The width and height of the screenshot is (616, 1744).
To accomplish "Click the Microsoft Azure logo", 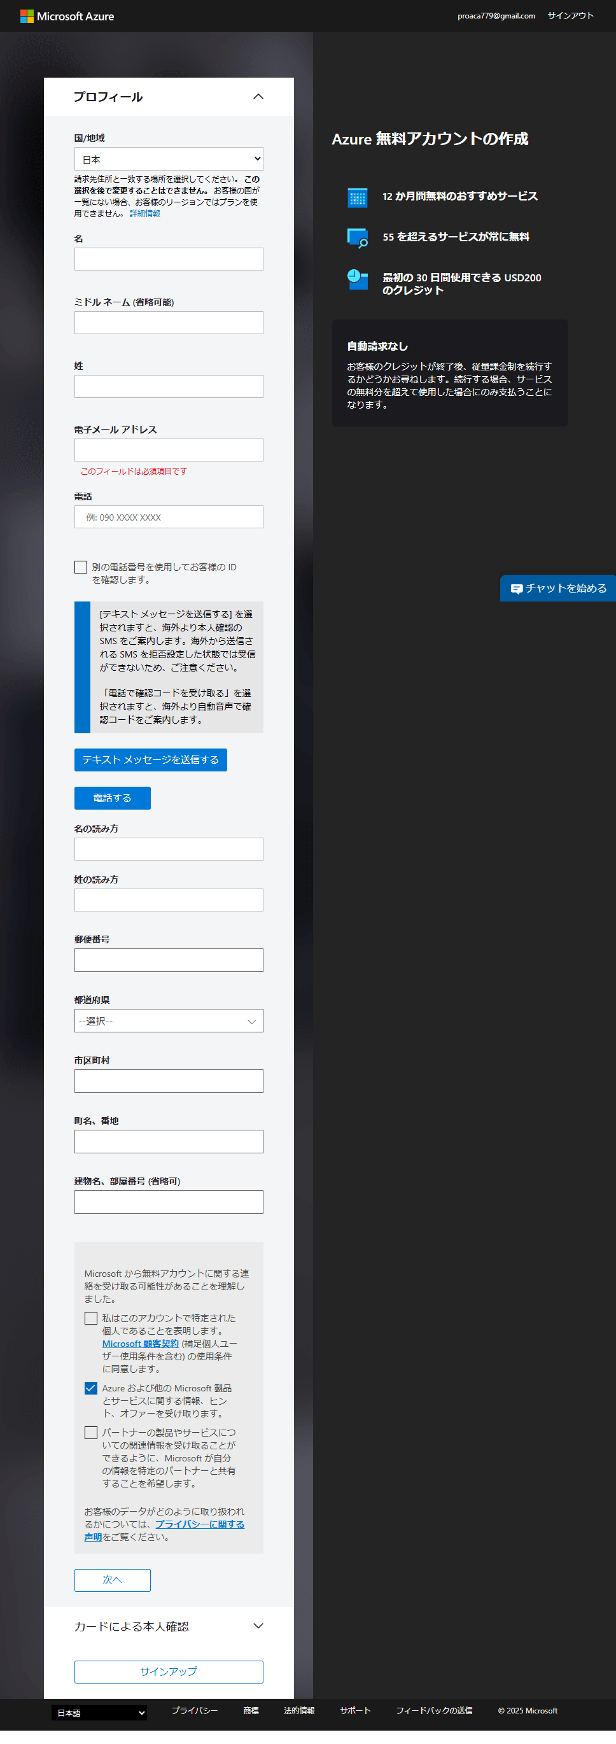I will (67, 17).
